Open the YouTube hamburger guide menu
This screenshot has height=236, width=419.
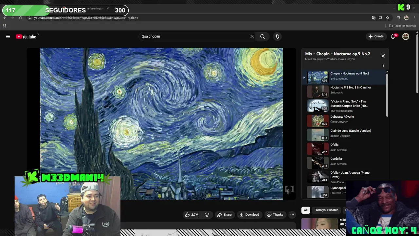coord(8,36)
